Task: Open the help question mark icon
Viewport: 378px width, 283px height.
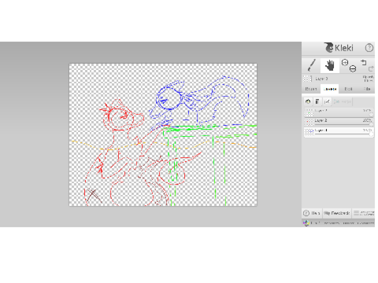Action: [369, 48]
